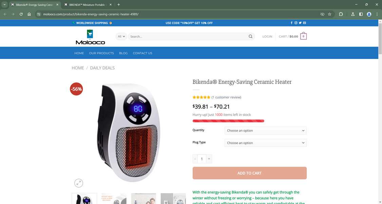This screenshot has width=382, height=204.
Task: Bookmark page with the star icon
Action: click(330, 14)
